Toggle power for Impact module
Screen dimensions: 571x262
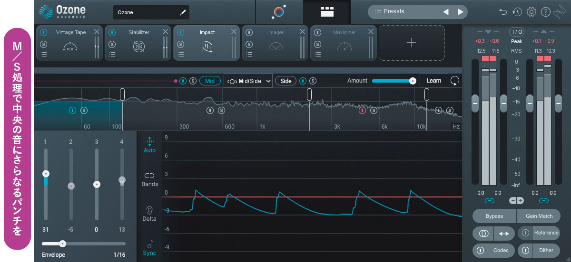(x=180, y=33)
